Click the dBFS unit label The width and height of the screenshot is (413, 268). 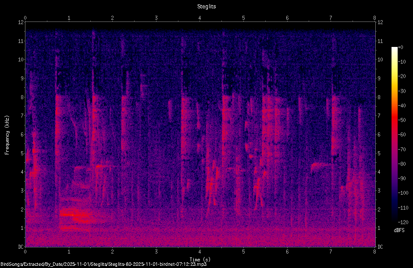click(x=399, y=230)
